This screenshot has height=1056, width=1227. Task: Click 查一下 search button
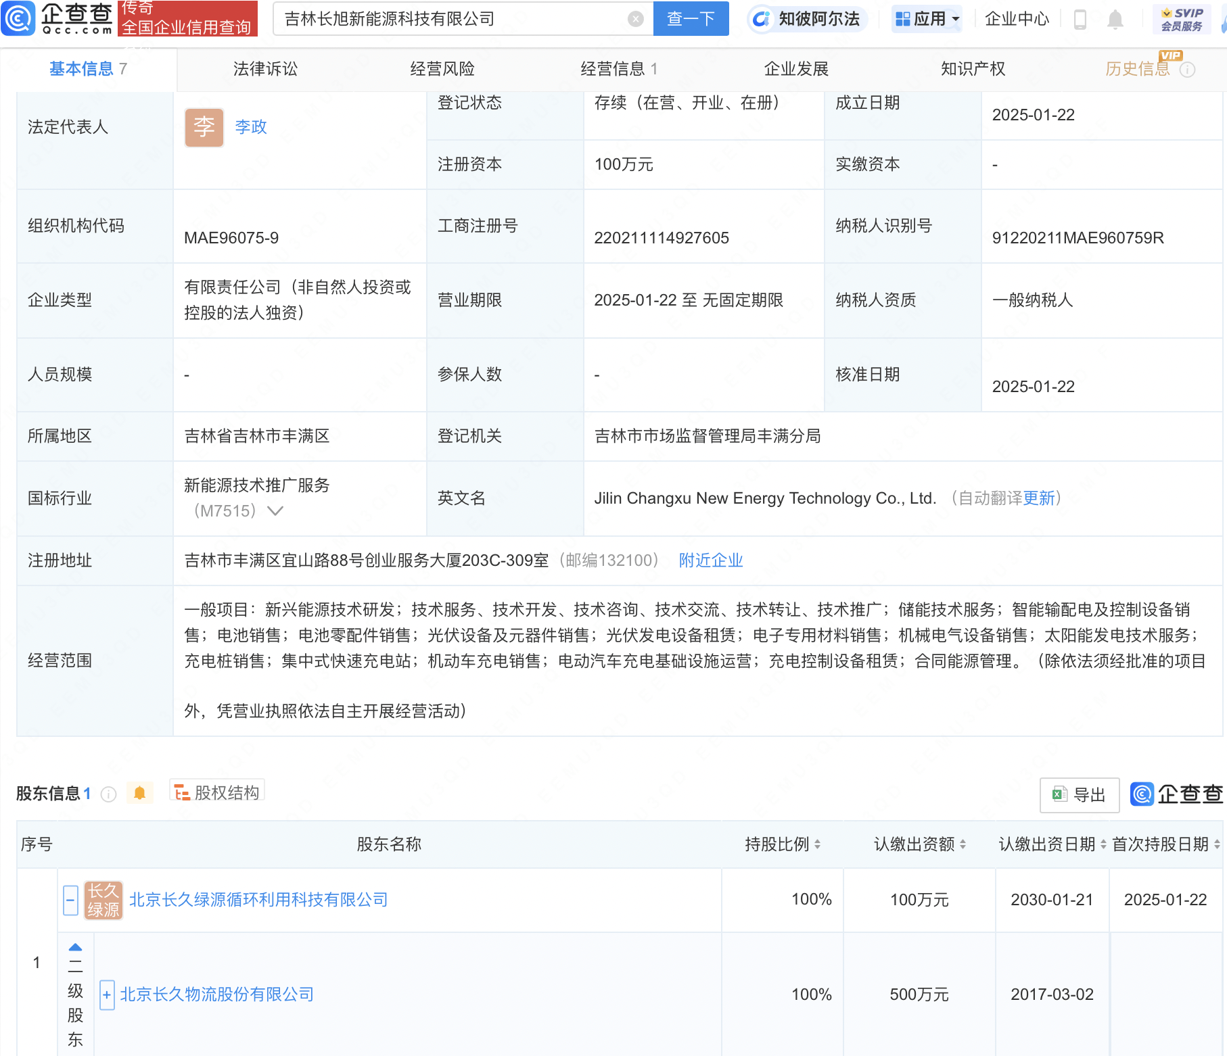tap(691, 19)
